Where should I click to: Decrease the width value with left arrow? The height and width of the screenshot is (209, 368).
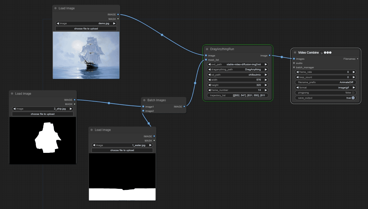tap(209, 80)
